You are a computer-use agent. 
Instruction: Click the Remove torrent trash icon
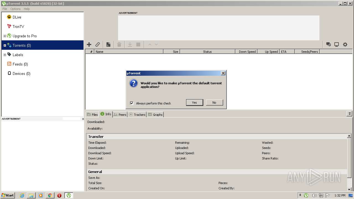click(119, 44)
